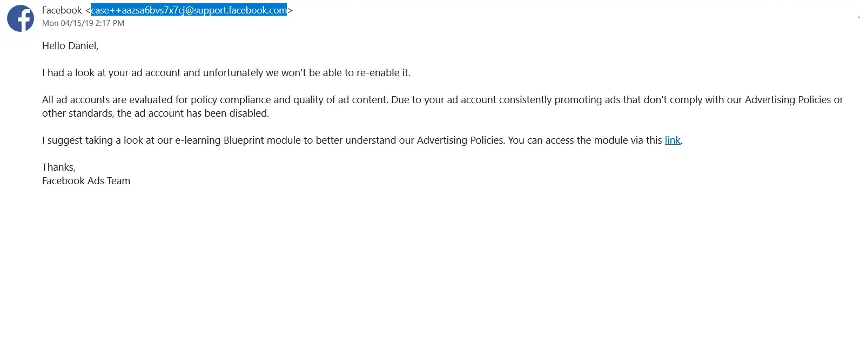The width and height of the screenshot is (860, 350).
Task: Click the highlighted support.facebook.com email address
Action: [189, 10]
